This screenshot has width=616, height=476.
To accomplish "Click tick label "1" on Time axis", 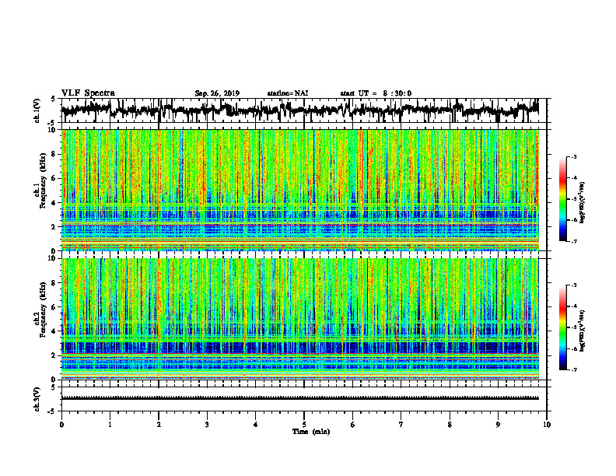I will point(110,425).
